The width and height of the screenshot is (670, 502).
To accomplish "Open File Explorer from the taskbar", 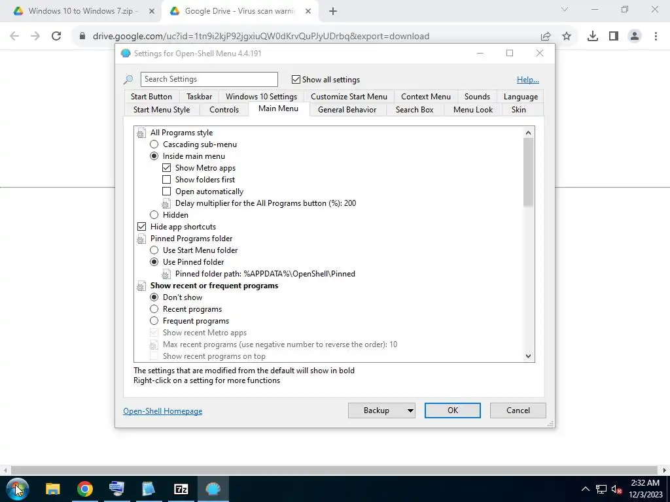I will pyautogui.click(x=53, y=489).
